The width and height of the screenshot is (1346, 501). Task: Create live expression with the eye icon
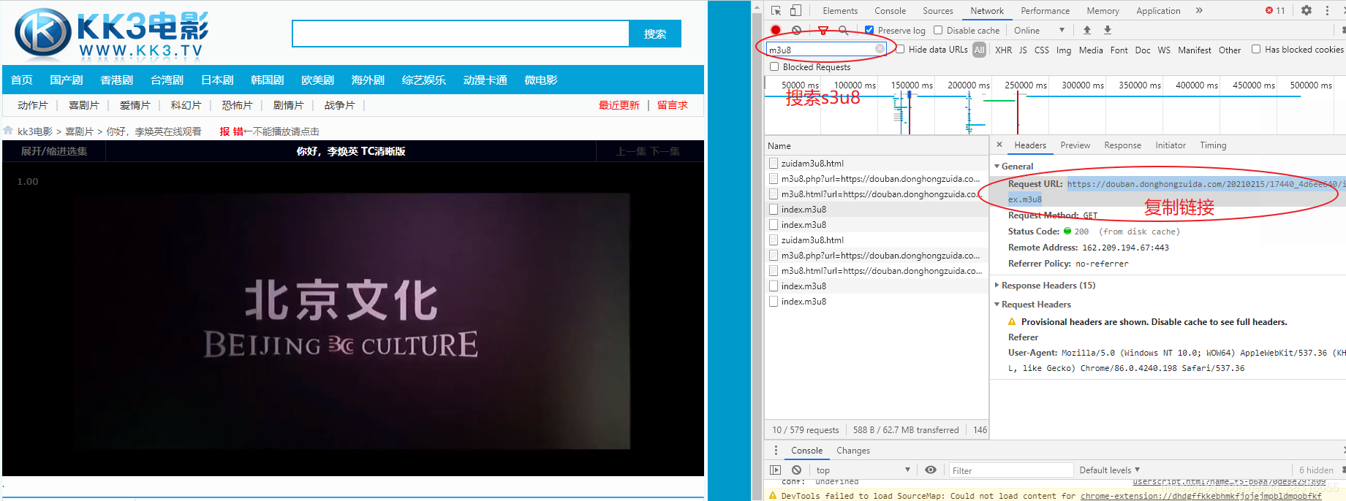[931, 470]
